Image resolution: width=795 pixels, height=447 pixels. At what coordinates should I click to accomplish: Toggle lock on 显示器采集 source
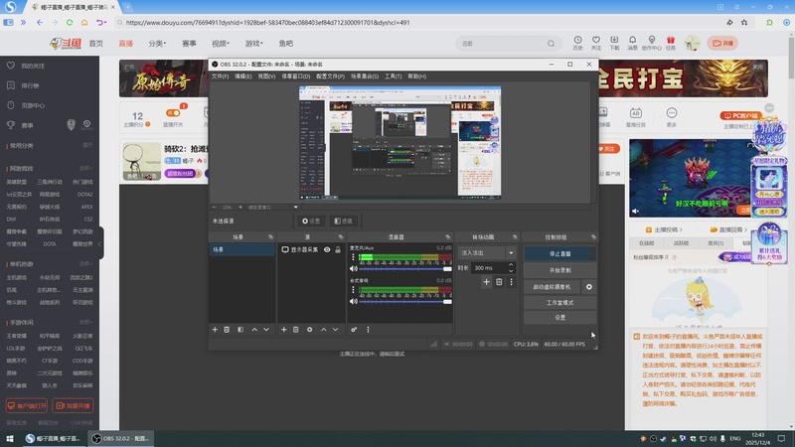(339, 250)
